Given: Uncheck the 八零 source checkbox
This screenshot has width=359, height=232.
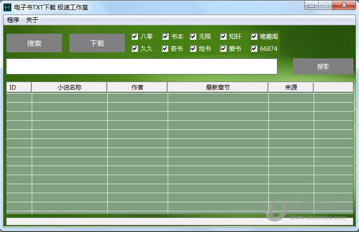Looking at the screenshot, I should tap(135, 36).
